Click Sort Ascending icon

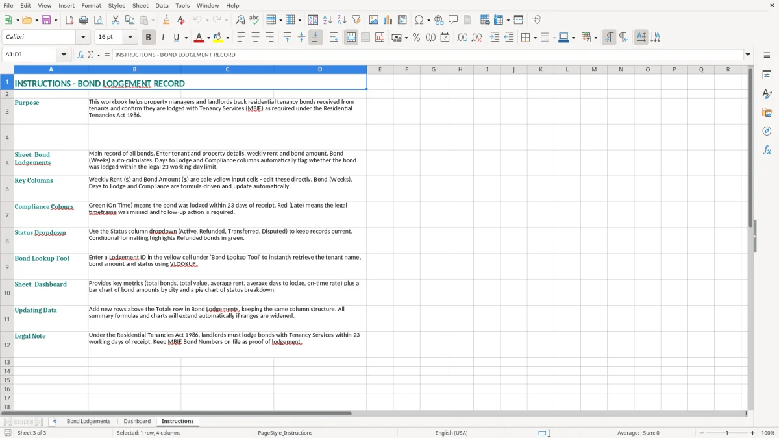pyautogui.click(x=328, y=20)
